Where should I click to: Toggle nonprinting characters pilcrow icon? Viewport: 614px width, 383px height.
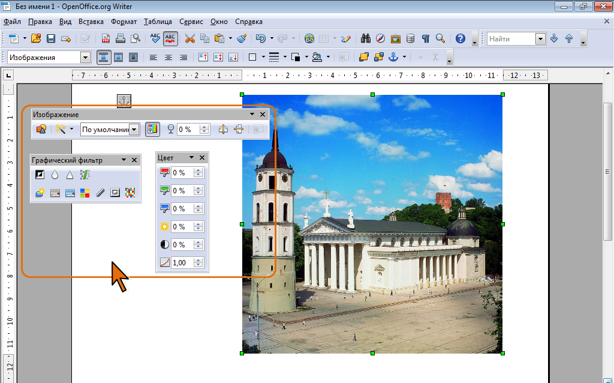click(426, 38)
